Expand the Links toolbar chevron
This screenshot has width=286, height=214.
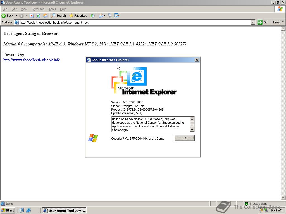coord(283,21)
